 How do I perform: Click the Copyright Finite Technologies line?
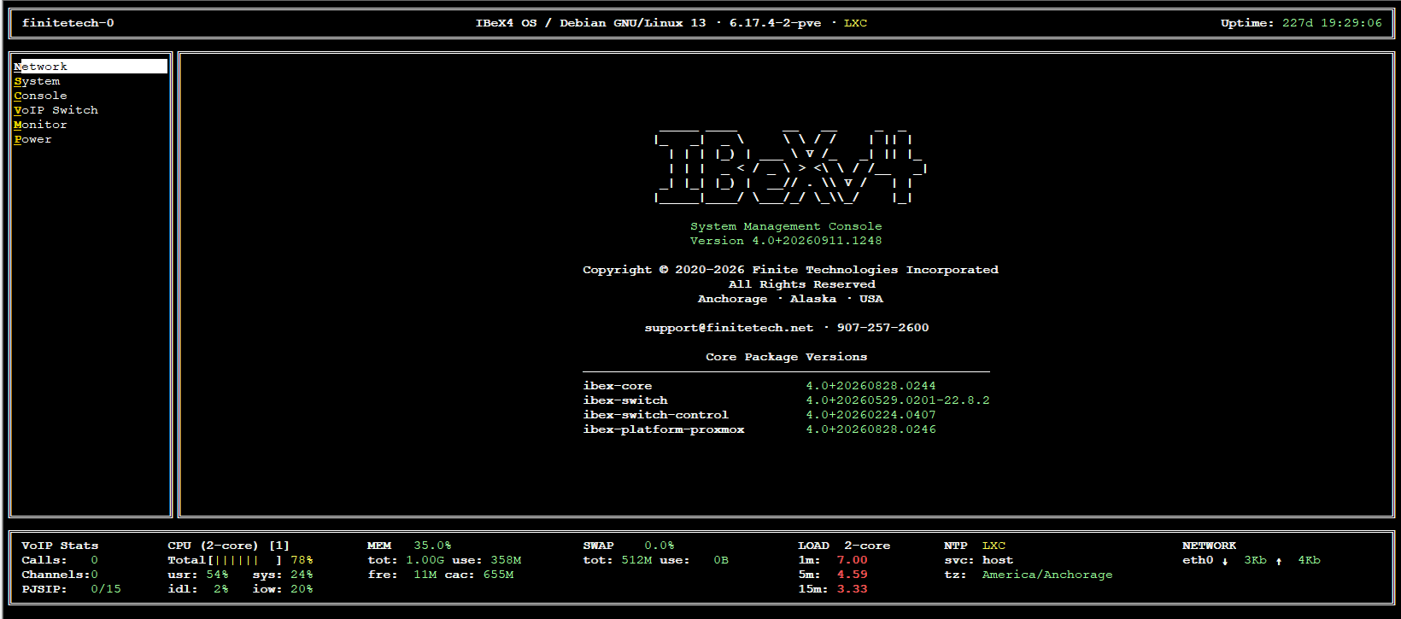[790, 270]
